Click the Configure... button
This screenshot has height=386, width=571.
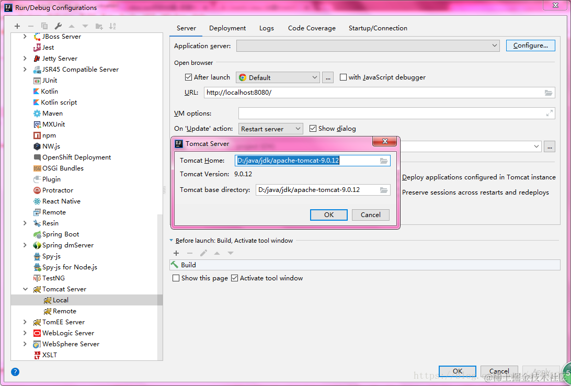(x=531, y=46)
